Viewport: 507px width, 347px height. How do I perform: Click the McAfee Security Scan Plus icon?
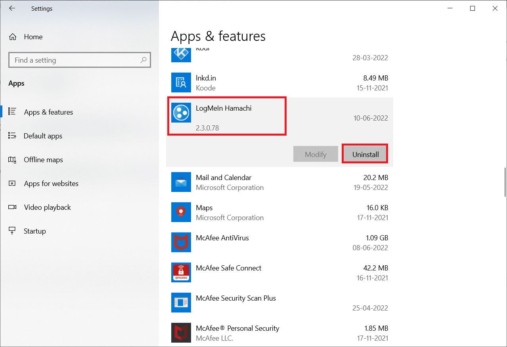click(181, 303)
